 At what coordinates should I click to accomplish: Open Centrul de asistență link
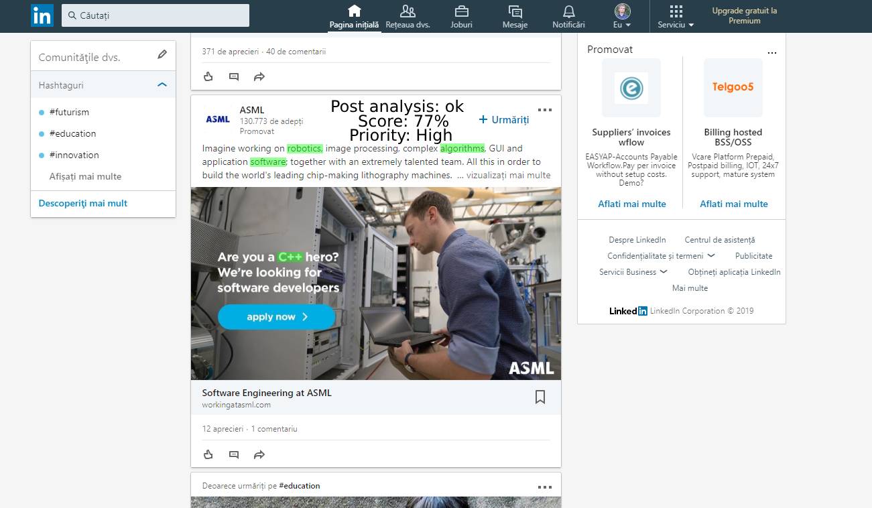coord(720,240)
